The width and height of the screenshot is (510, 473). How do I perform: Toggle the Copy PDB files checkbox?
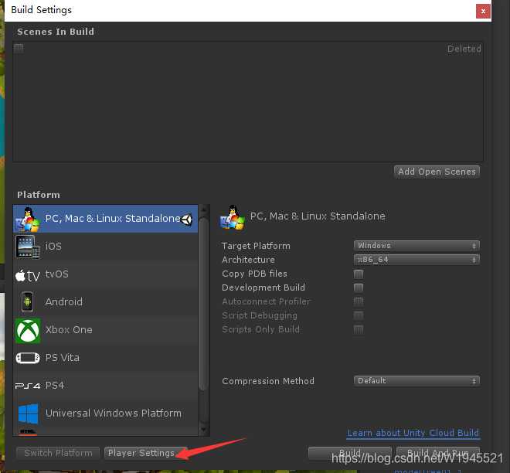[x=359, y=274]
